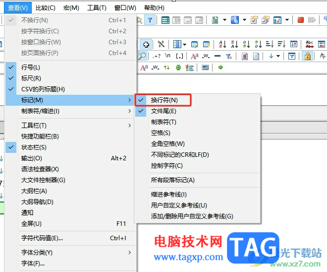Click the [,] brackets filter icon
Screen dimensions: 327x272
point(179,56)
